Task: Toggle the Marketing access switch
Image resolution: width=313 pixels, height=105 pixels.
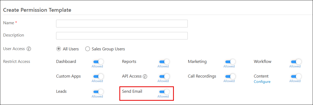Action: tap(230, 62)
